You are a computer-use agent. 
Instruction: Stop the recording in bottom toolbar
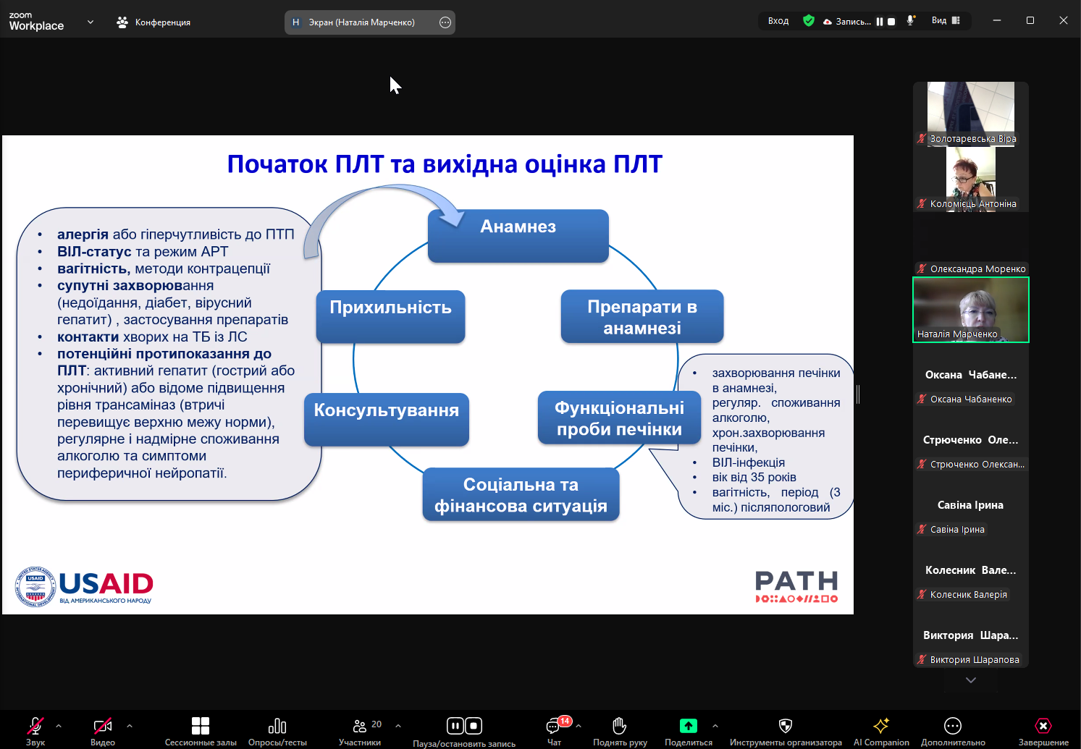coord(474,726)
